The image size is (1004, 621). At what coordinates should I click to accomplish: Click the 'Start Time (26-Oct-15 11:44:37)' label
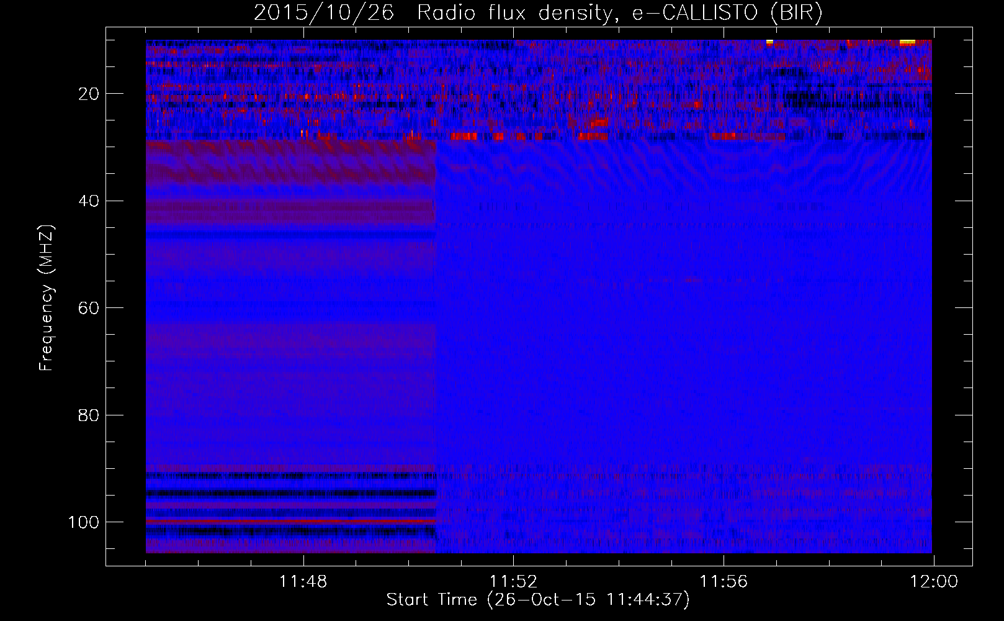pyautogui.click(x=538, y=600)
